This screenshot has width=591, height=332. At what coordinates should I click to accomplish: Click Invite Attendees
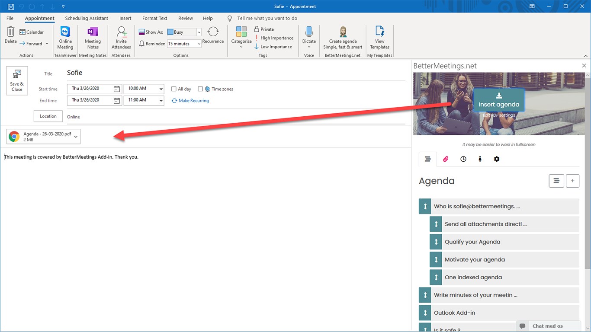(x=121, y=38)
